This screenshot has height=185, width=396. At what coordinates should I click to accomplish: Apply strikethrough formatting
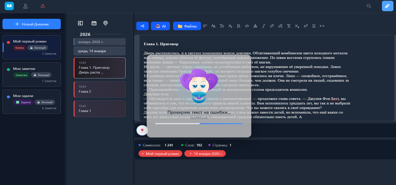tap(289, 26)
